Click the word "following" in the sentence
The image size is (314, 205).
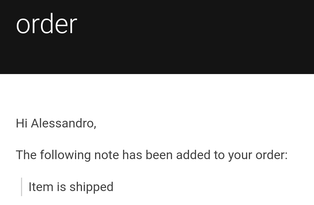pos(65,155)
